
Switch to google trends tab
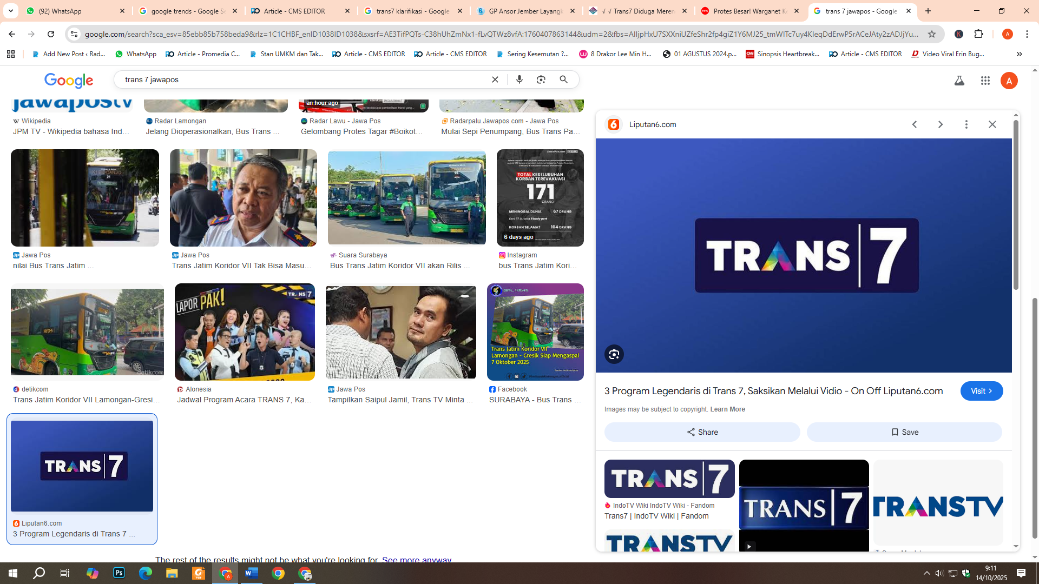click(x=188, y=11)
